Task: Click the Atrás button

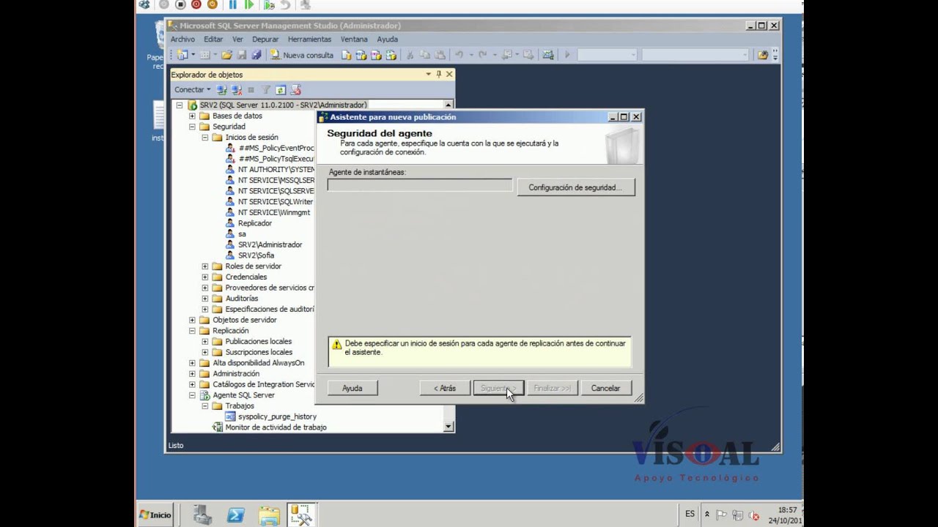Action: tap(445, 388)
